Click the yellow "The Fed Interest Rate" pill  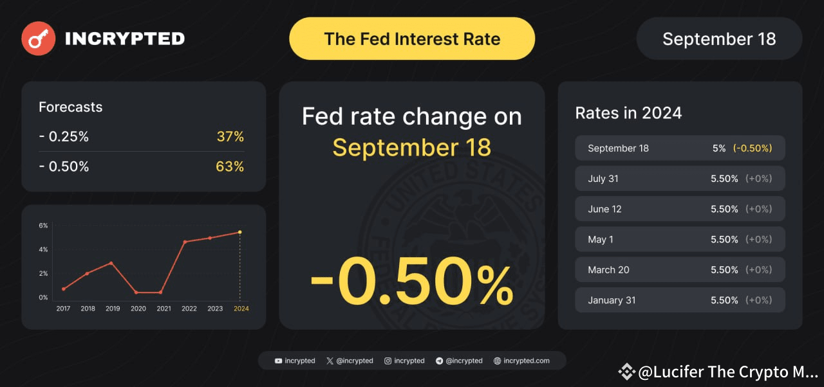coord(412,39)
